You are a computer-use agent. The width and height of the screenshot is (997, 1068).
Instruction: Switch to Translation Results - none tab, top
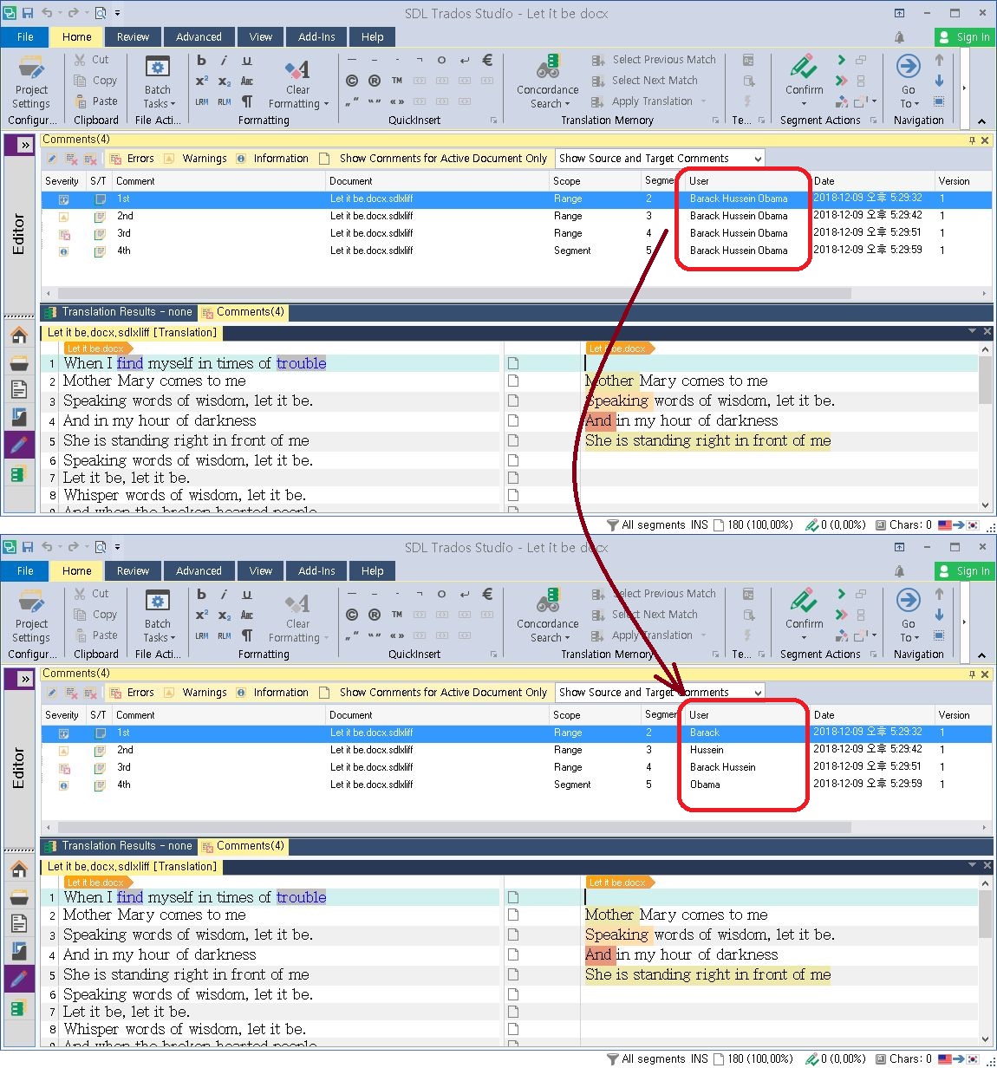pos(120,312)
